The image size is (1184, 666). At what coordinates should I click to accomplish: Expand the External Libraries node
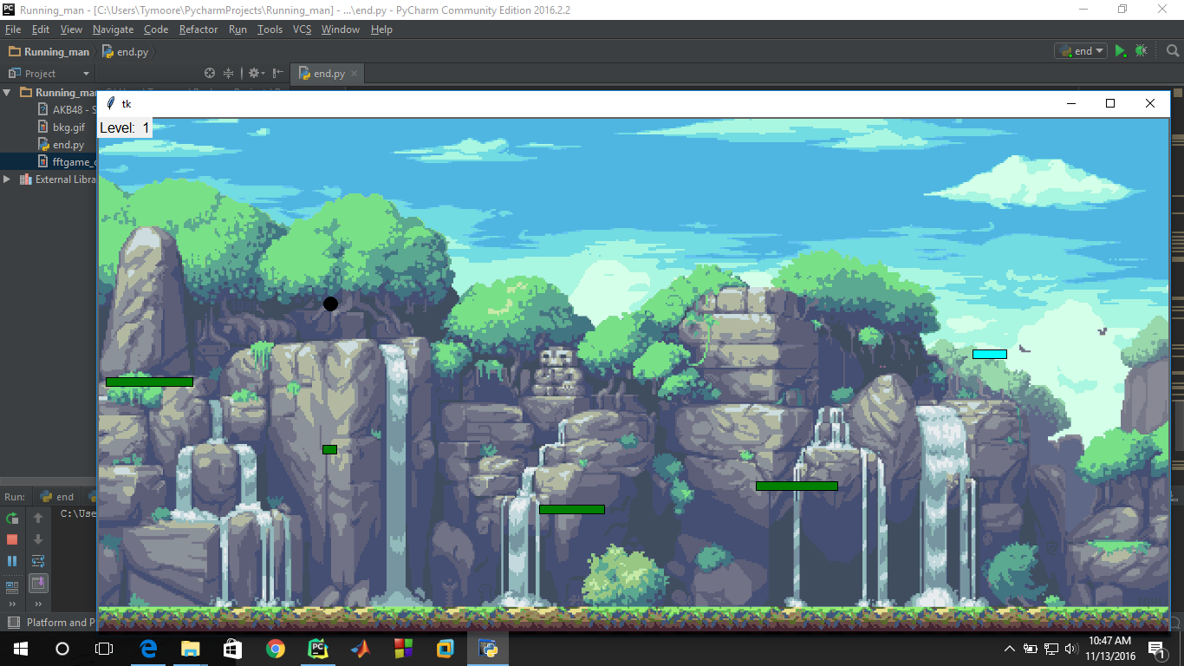7,180
